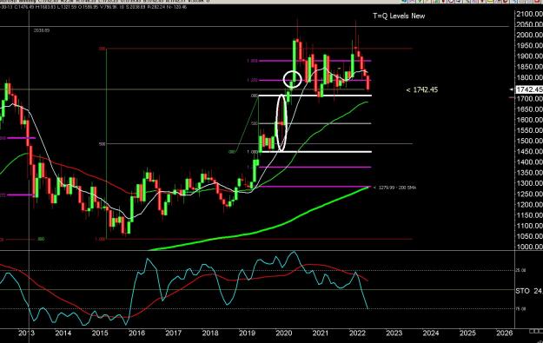
Task: Click the 2019 year label on time axis
Action: click(247, 333)
